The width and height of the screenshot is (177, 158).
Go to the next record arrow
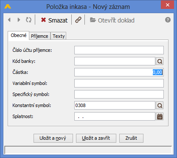(19, 20)
